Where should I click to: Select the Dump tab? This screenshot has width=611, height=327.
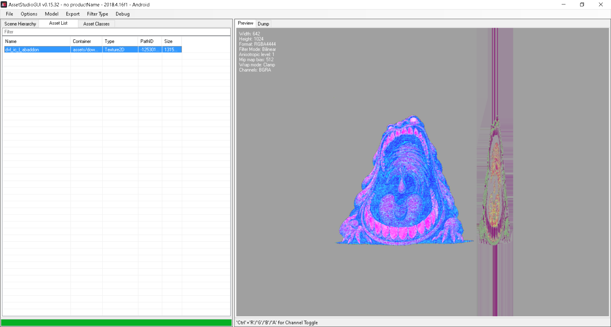(x=263, y=24)
